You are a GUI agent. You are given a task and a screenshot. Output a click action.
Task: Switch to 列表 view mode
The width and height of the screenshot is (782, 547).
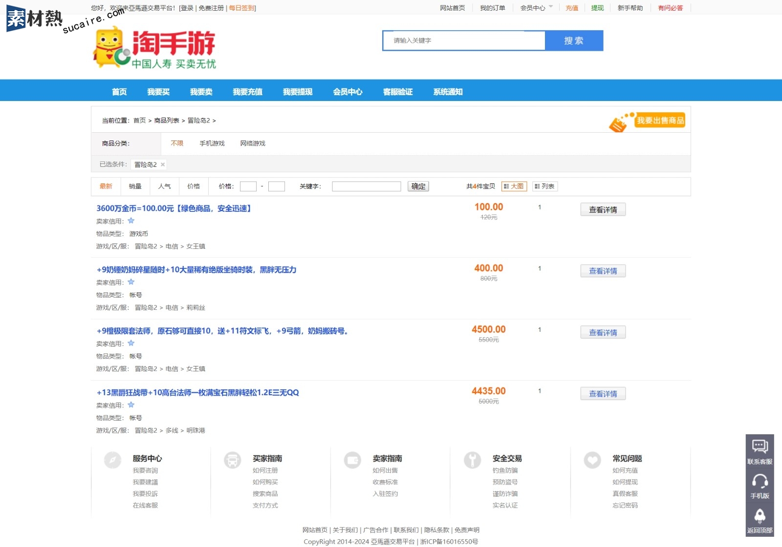pos(545,186)
